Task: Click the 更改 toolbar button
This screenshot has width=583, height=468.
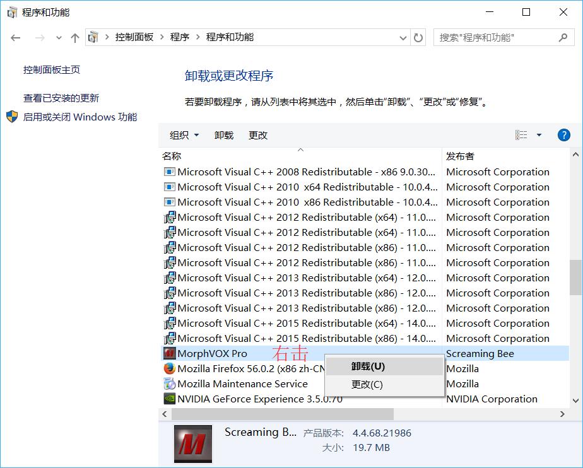Action: click(257, 135)
